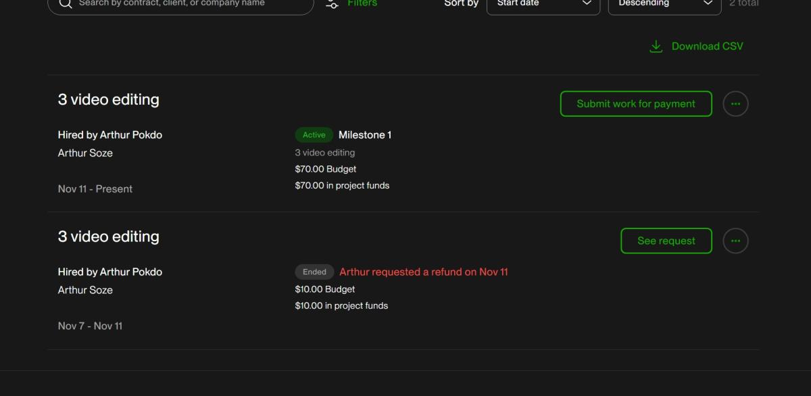Screen dimensions: 811x396
Task: Click the Nov 7 - Nov 11 date range
Action: (90, 326)
